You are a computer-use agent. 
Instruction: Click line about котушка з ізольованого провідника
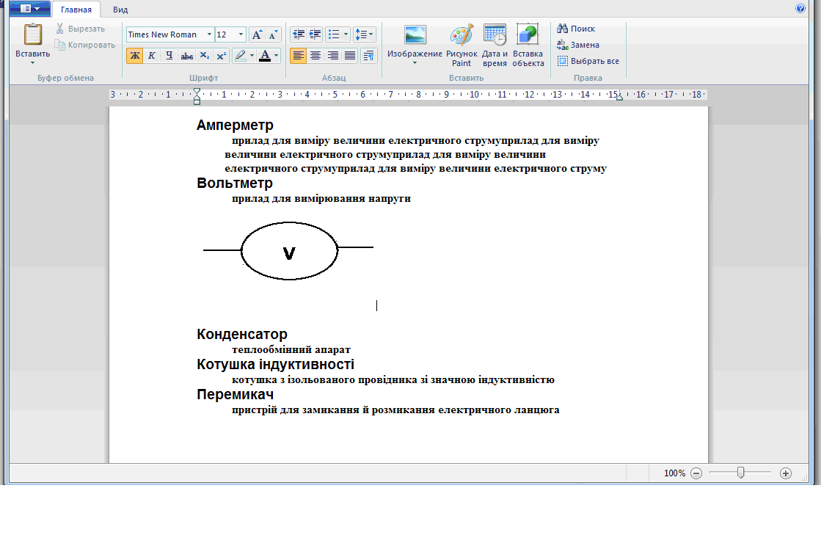click(393, 380)
